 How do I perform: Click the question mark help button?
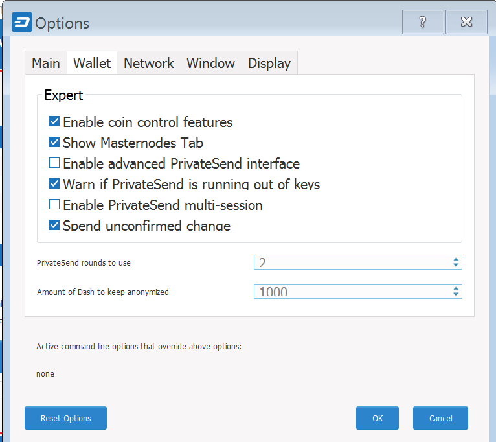tap(423, 22)
